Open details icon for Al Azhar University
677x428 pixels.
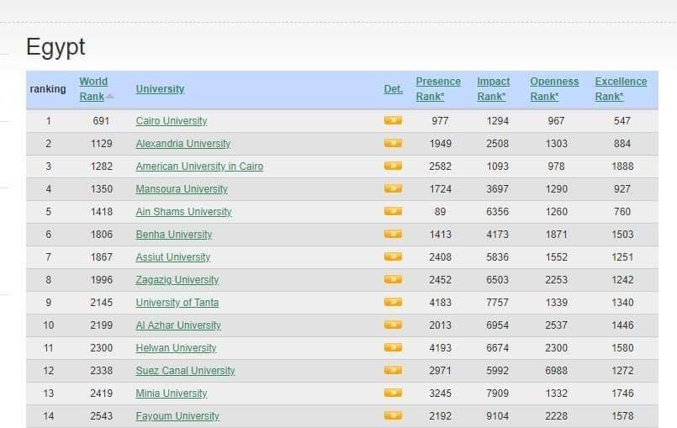click(x=393, y=325)
